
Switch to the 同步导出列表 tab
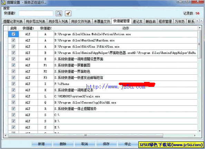[x=36, y=21]
